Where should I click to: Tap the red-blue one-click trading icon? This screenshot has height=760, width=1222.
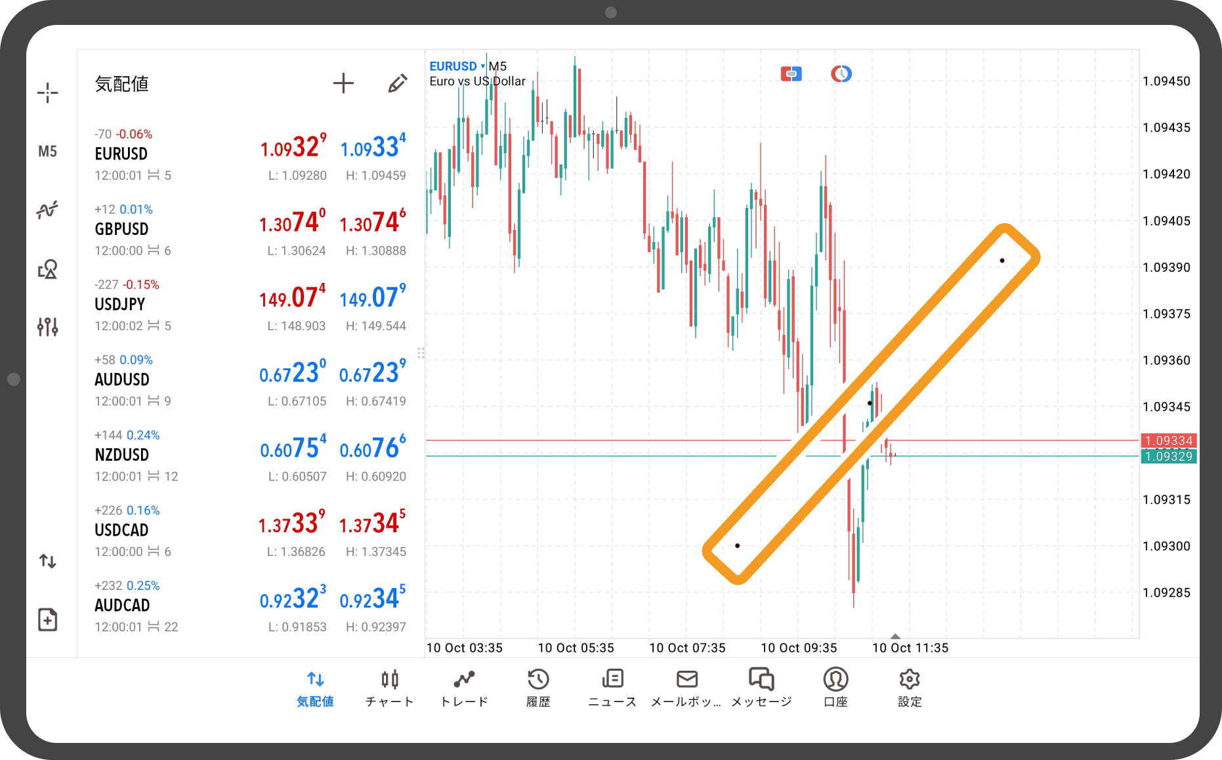791,74
